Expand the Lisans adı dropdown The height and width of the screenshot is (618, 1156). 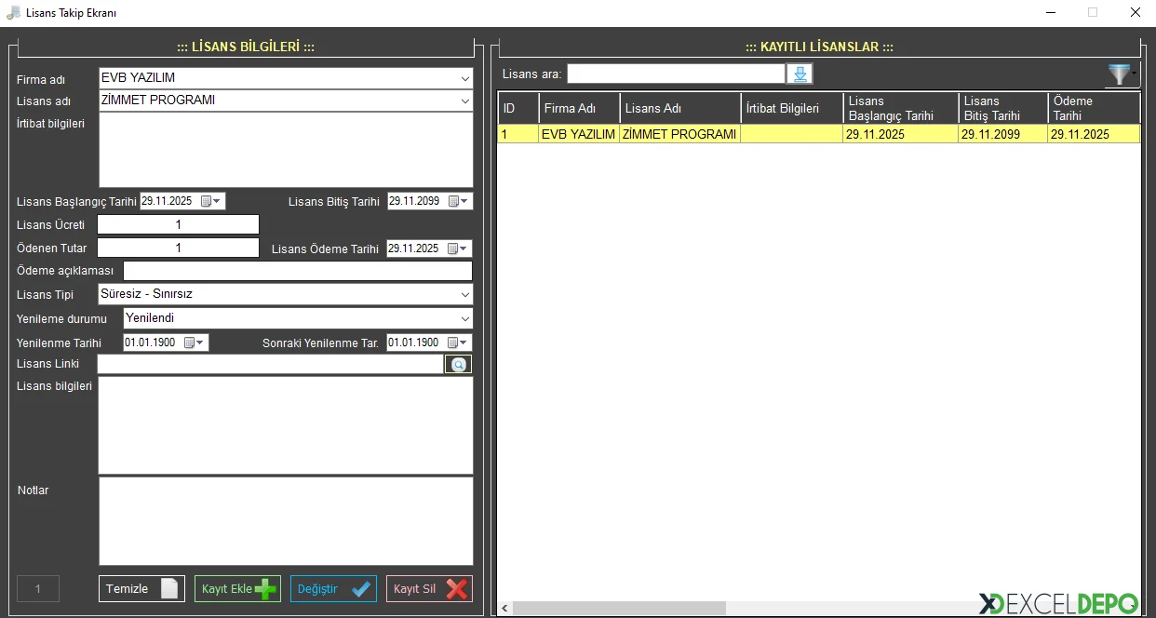tap(464, 101)
